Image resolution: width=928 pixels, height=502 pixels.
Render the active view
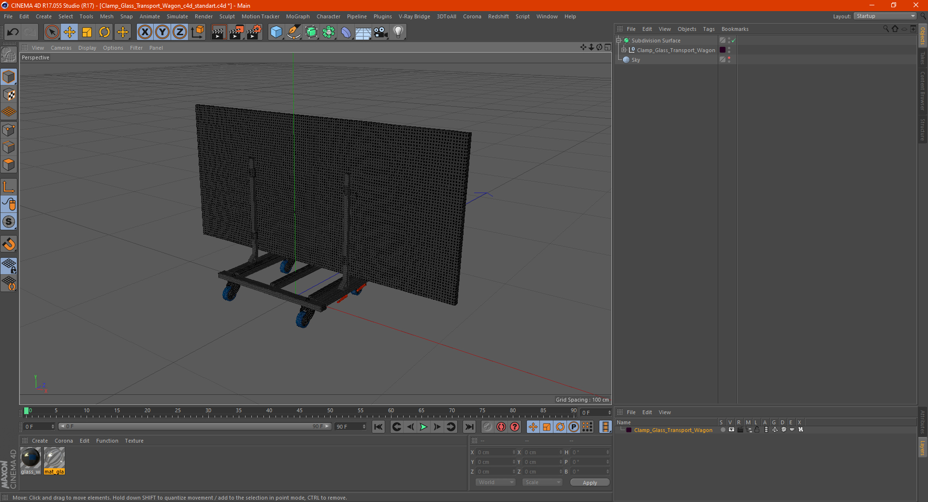218,32
